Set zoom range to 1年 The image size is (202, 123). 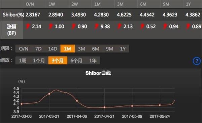(93, 60)
